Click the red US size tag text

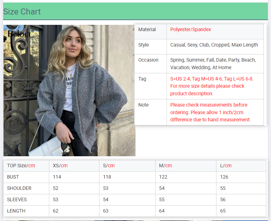click(x=211, y=86)
